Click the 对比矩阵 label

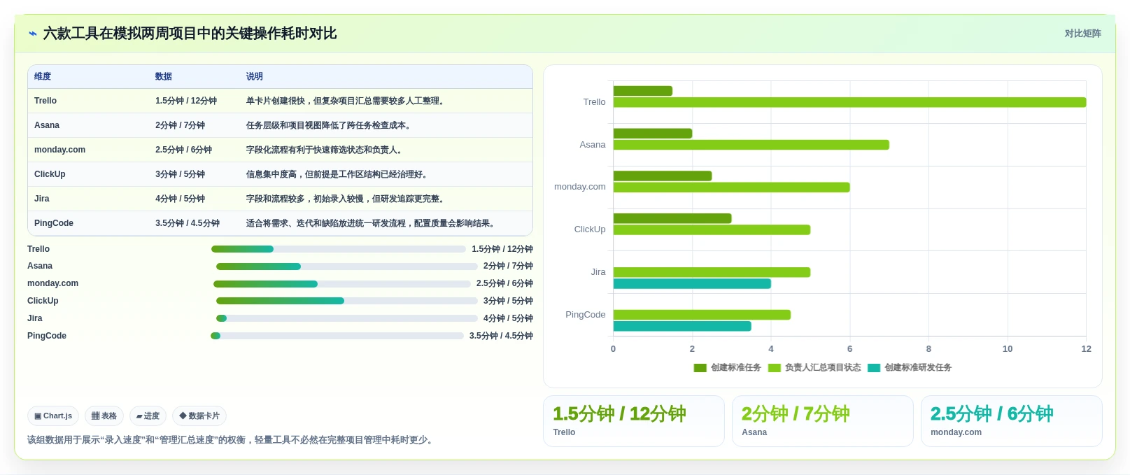pyautogui.click(x=1082, y=34)
